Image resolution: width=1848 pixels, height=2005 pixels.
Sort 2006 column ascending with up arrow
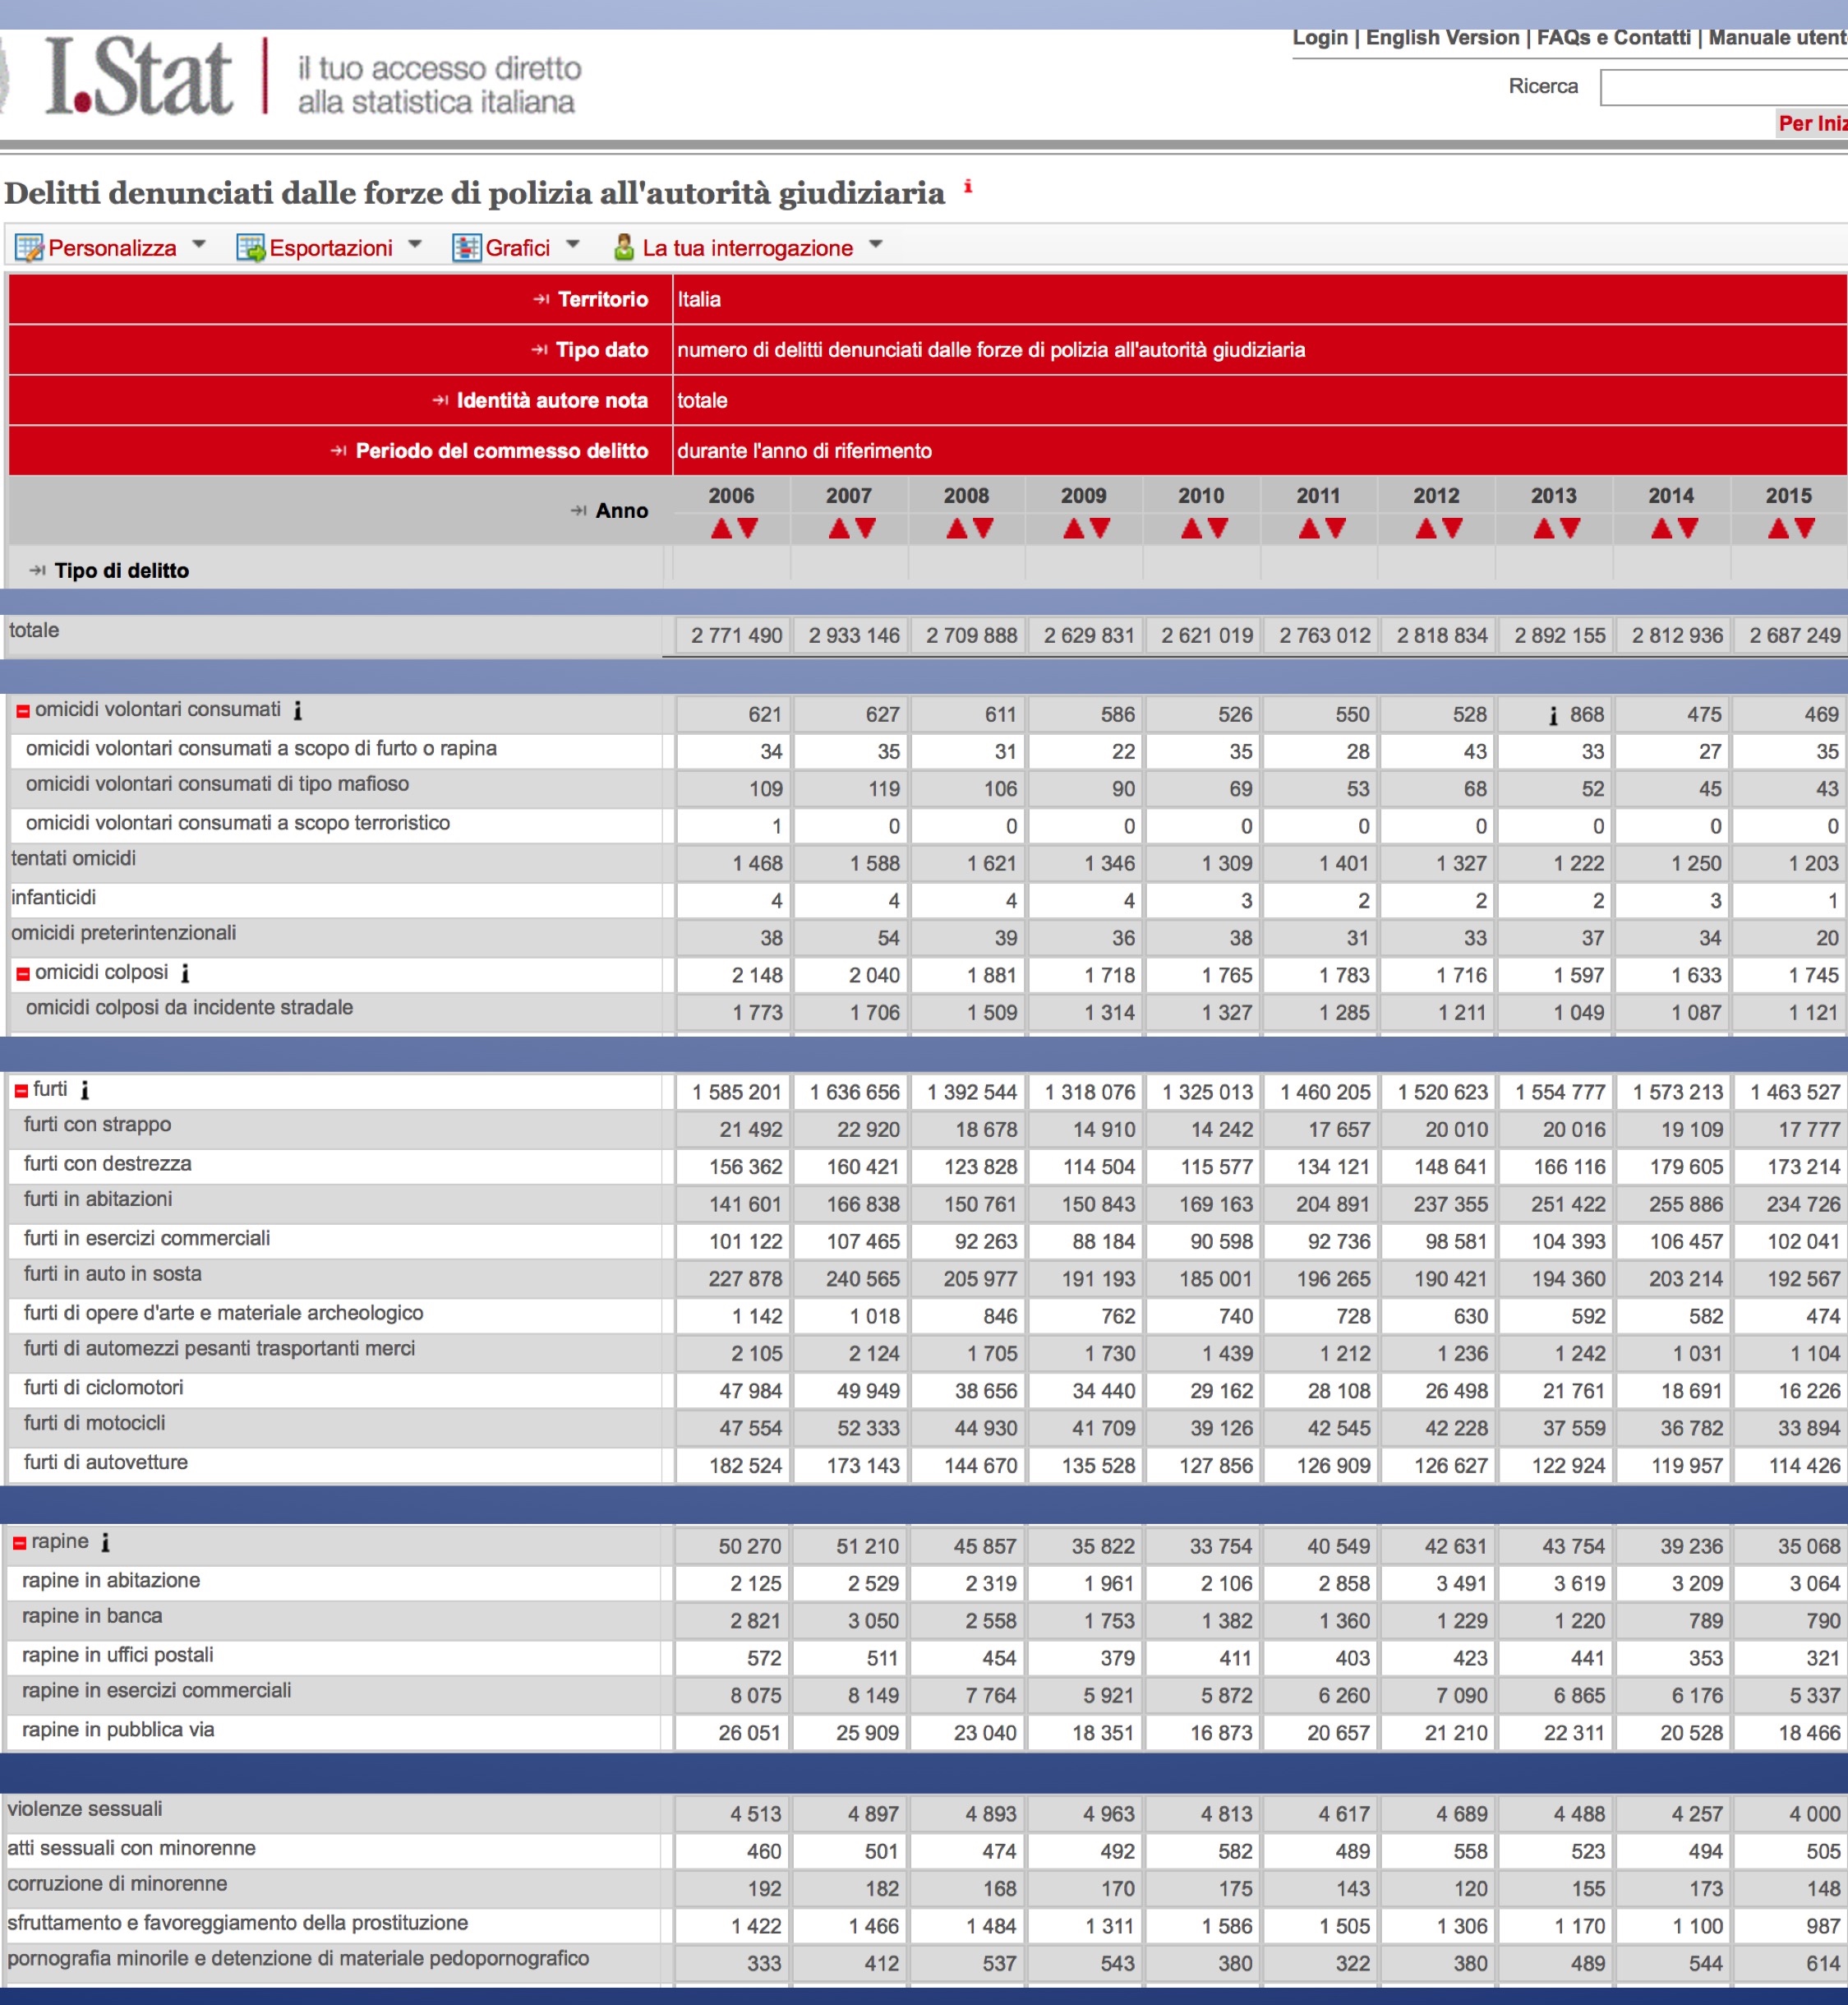(x=721, y=529)
